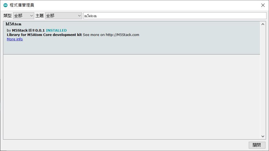Select the M5Atom library title
The image size is (269, 151).
coord(14,24)
